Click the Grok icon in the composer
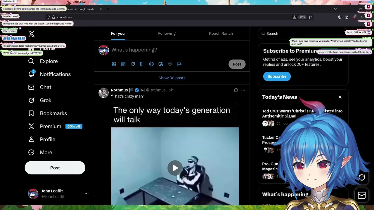The image size is (374, 210). pyautogui.click(x=133, y=64)
